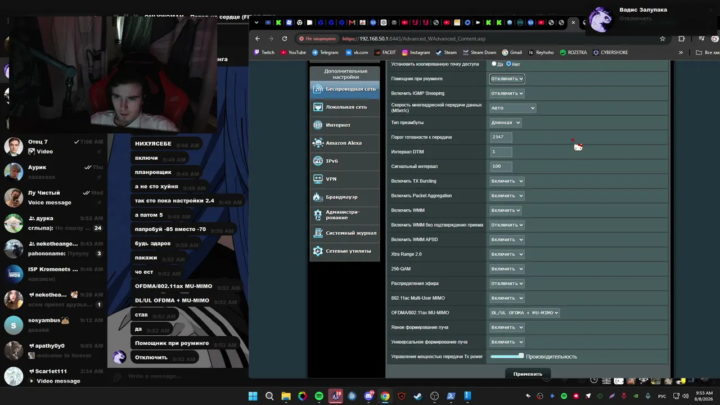720x405 pixels.
Task: Open OFDMA/802.11ax MU-MIMO dropdown
Action: coord(525,313)
